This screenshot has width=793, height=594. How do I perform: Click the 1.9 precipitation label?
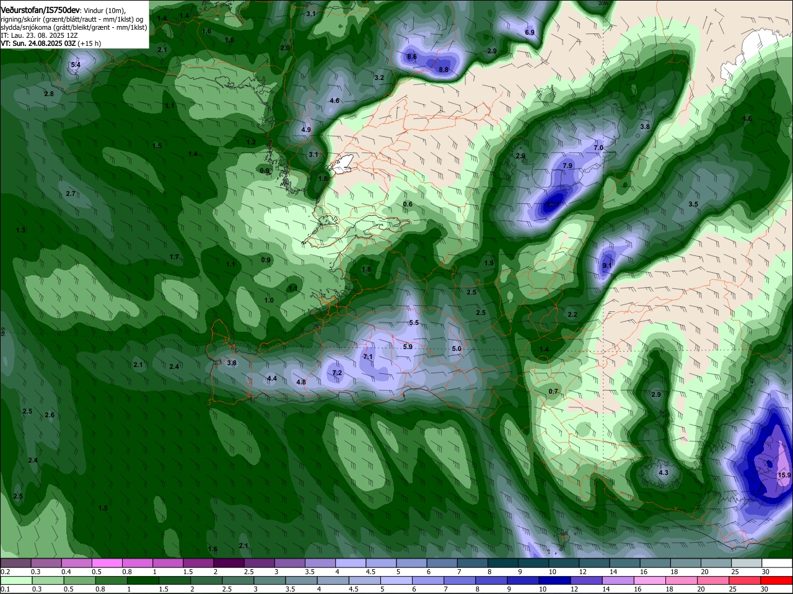(x=489, y=263)
